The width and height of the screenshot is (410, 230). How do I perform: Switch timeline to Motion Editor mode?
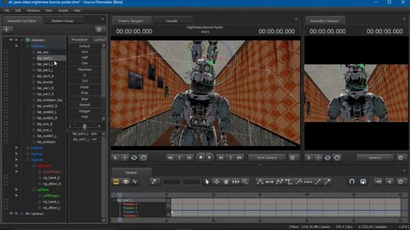tap(126, 181)
